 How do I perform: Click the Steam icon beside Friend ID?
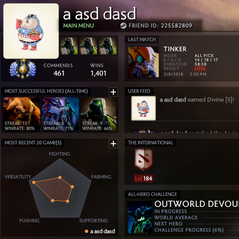coord(123,25)
